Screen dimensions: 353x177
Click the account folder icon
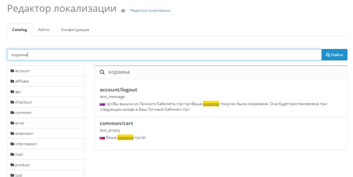pyautogui.click(x=12, y=71)
